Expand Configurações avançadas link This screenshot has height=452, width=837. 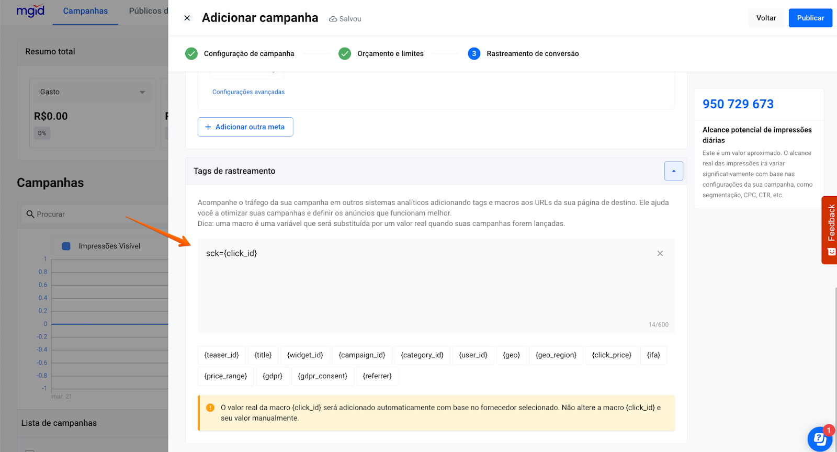click(248, 92)
